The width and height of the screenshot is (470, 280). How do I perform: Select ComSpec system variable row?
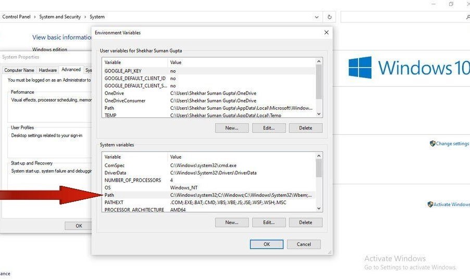pos(208,166)
